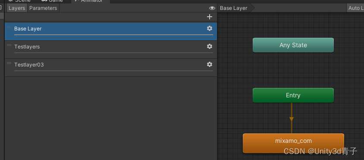Select the Base Layer row

coord(111,31)
